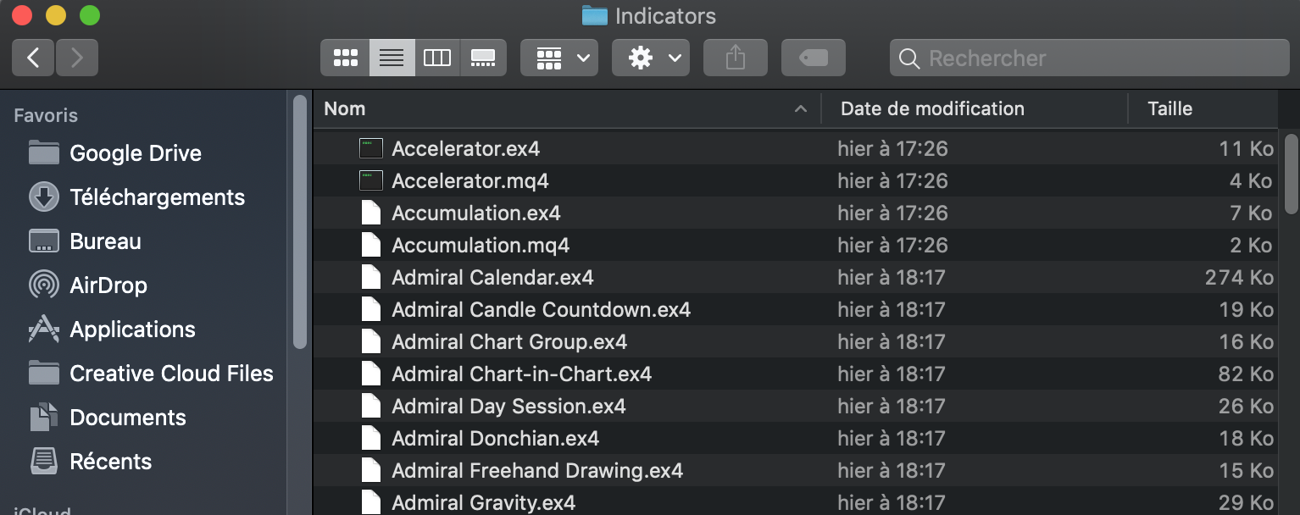Select file Accelerator.ex4
The height and width of the screenshot is (515, 1300).
tap(795, 148)
